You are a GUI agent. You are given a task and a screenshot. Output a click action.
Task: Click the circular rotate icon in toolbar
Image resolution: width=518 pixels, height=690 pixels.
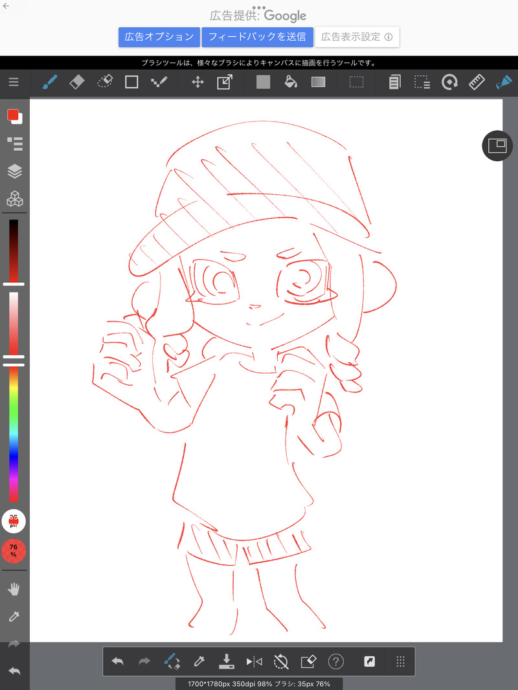pyautogui.click(x=449, y=82)
